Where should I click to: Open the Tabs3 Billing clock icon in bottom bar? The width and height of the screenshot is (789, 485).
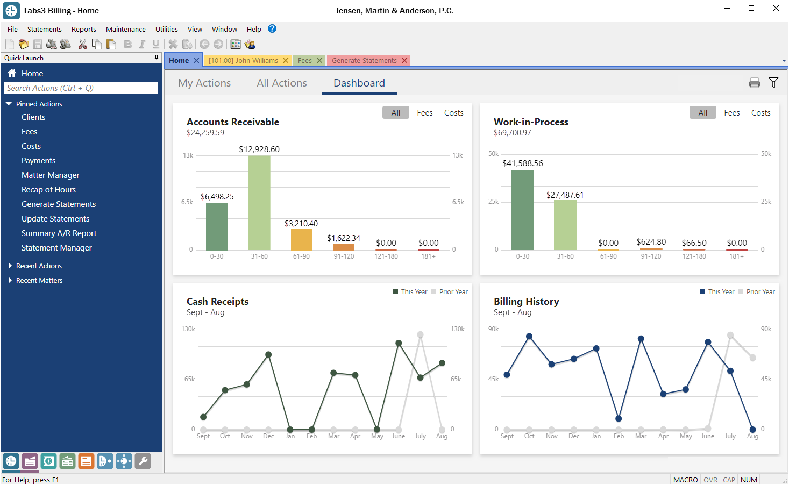pyautogui.click(x=11, y=461)
